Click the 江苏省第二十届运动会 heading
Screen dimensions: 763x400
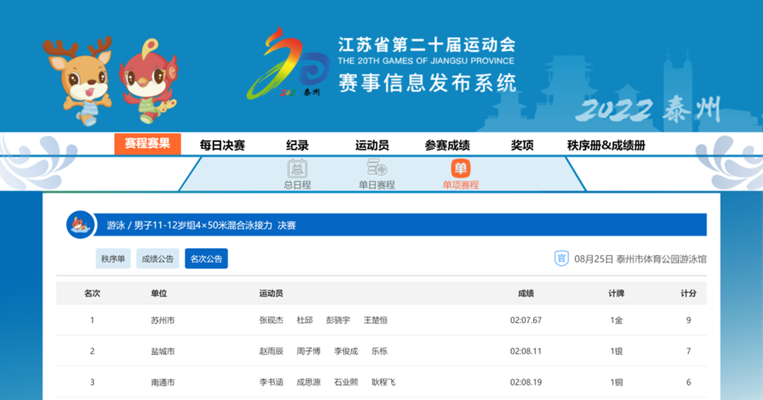click(427, 45)
